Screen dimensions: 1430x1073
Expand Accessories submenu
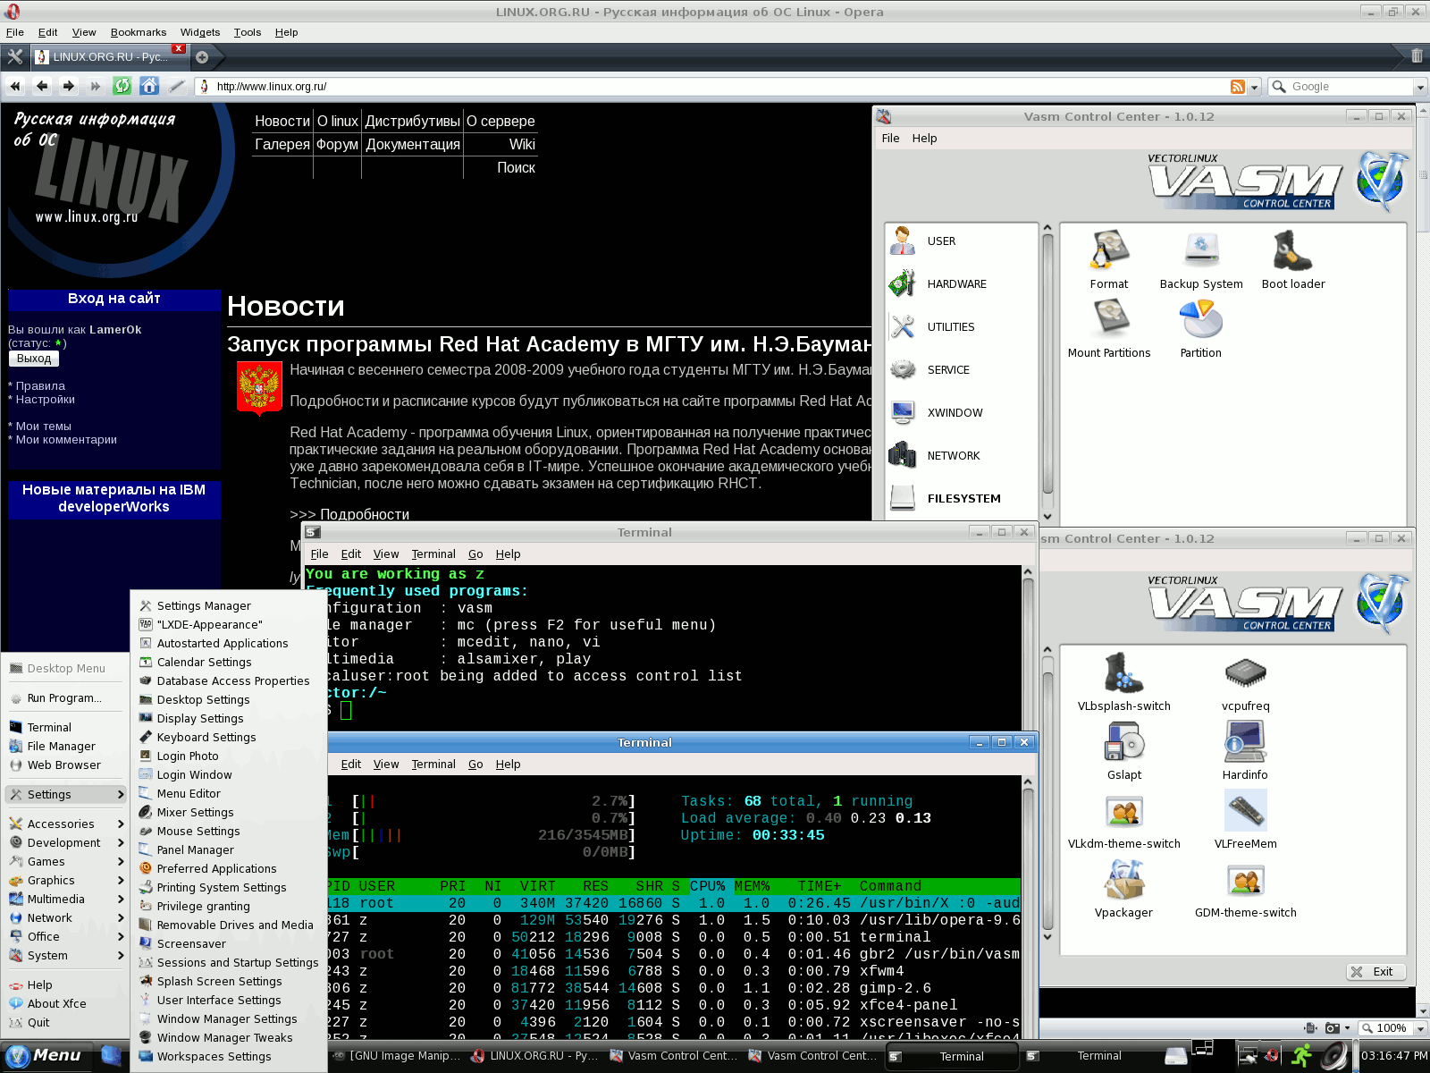point(66,824)
